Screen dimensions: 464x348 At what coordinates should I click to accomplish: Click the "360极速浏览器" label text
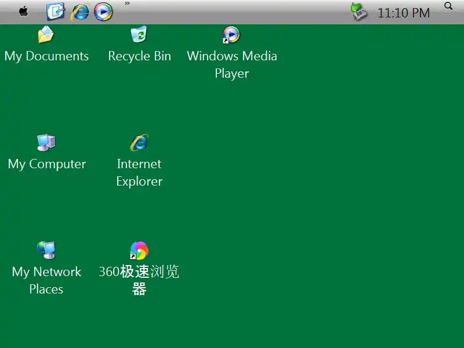click(x=139, y=280)
